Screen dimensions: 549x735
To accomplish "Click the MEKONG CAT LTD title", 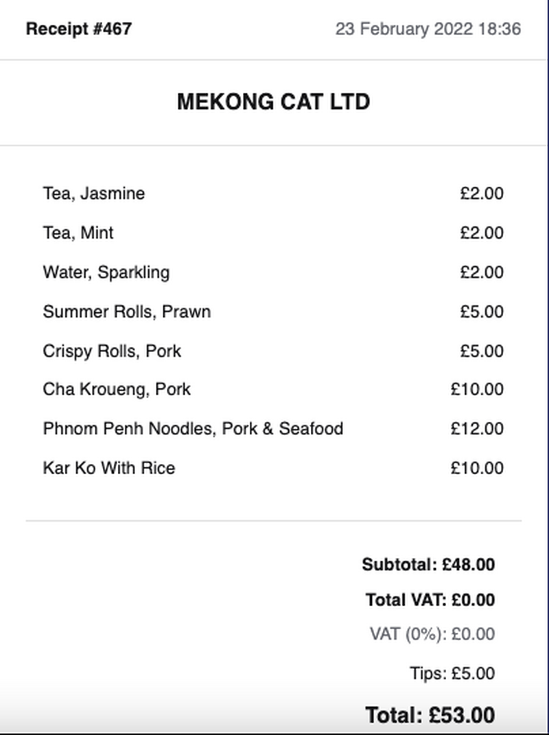I will point(273,102).
